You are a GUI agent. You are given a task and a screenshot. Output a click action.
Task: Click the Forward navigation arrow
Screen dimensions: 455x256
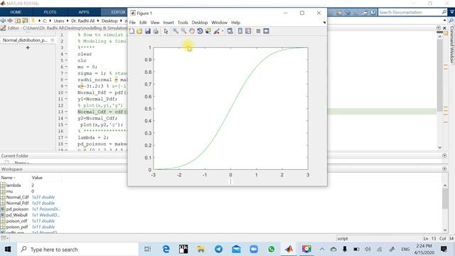tap(10, 21)
